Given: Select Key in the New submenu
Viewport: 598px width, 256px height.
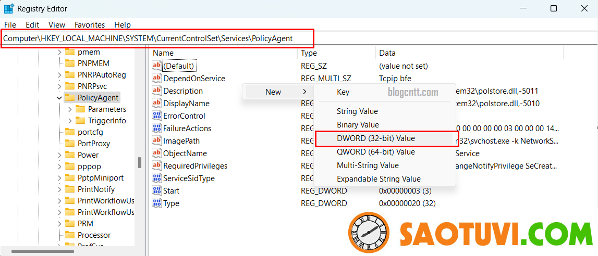Looking at the screenshot, I should (343, 92).
